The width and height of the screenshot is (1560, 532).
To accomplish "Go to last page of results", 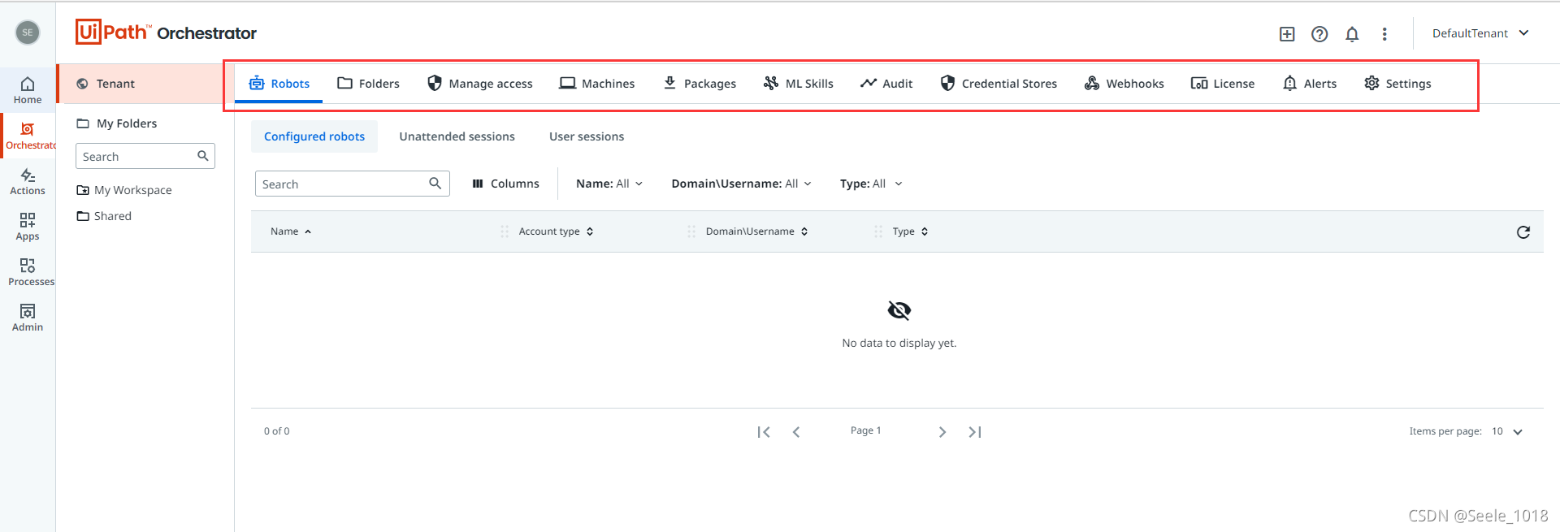I will (x=975, y=431).
